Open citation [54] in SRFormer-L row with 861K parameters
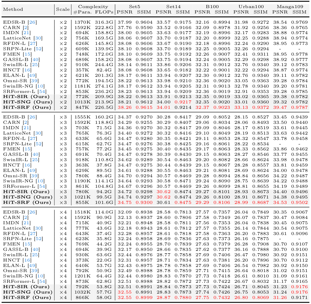Screen dimensions: 311x304 pyautogui.click(x=42, y=186)
